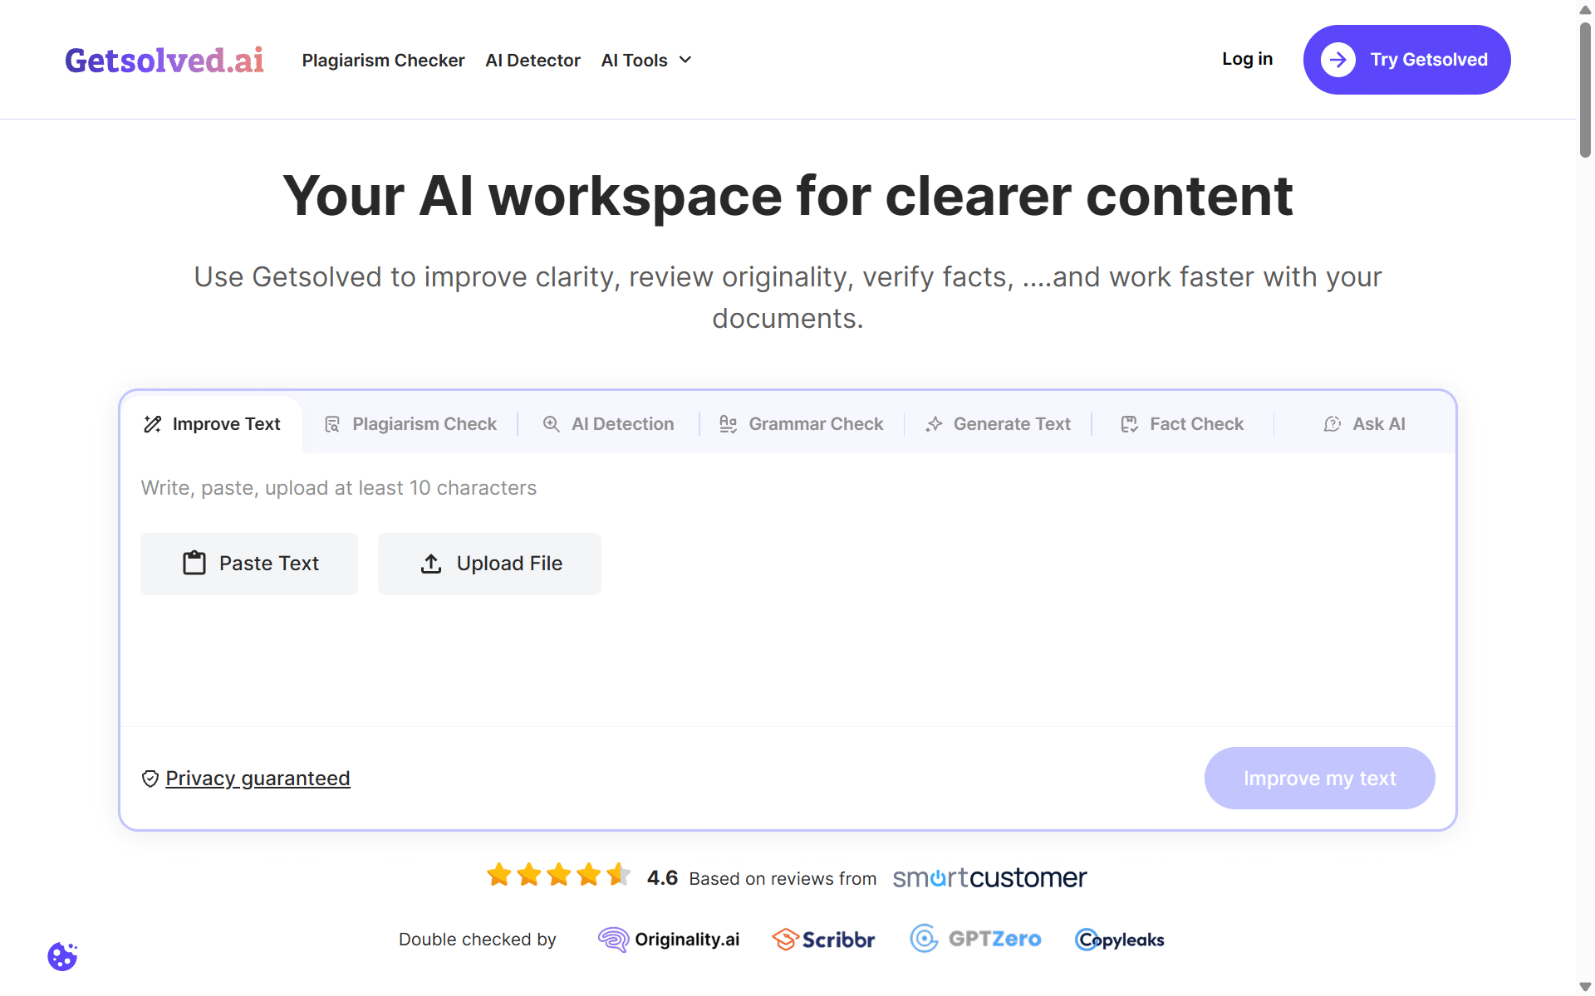Click the GPTZero logo

pyautogui.click(x=975, y=939)
